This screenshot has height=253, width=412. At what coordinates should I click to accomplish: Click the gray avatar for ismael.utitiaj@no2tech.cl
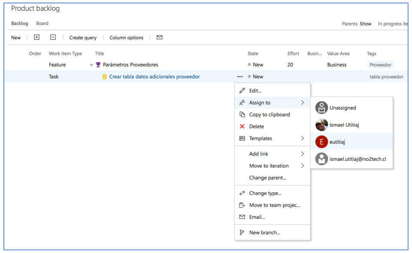pos(321,159)
